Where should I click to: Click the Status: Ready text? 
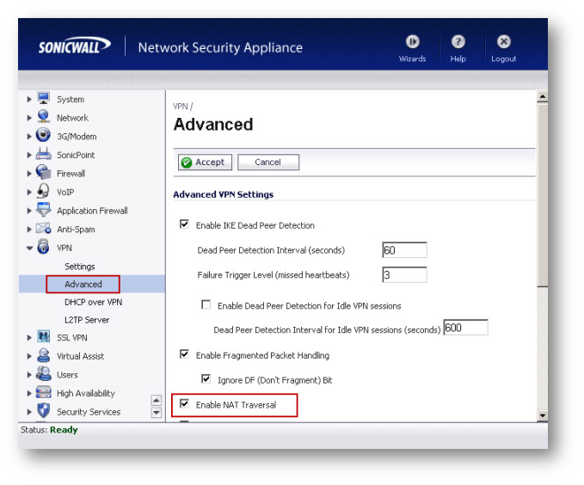(49, 430)
